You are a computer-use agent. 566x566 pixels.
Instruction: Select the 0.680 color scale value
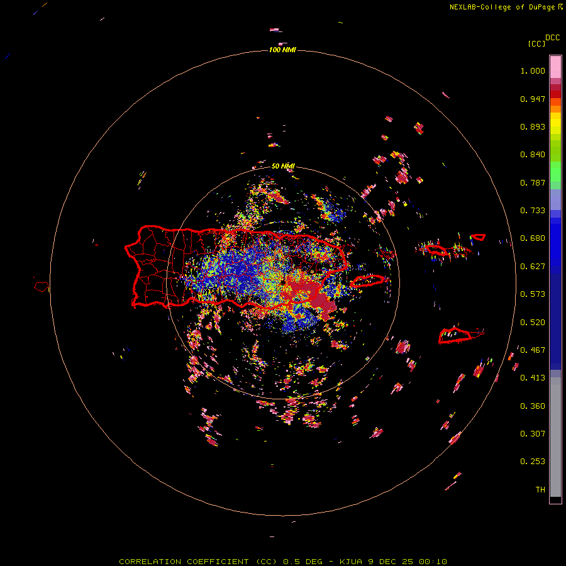[533, 238]
